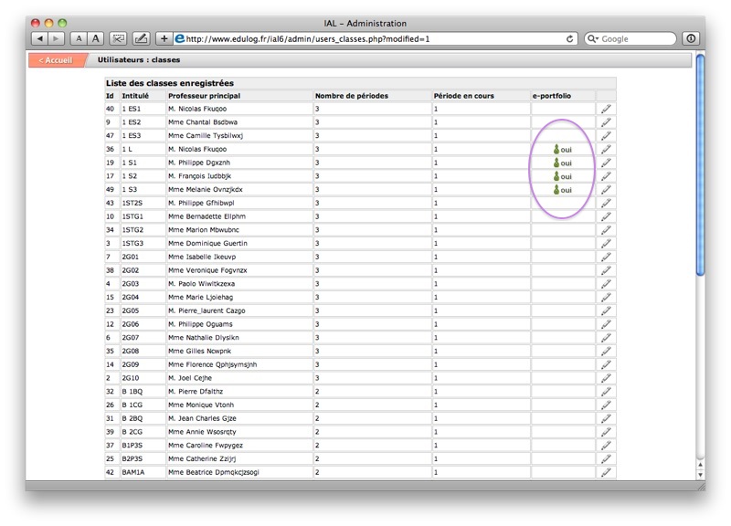Click e-portfolio icon for class 1 S1
731x526 pixels.
pyautogui.click(x=556, y=163)
